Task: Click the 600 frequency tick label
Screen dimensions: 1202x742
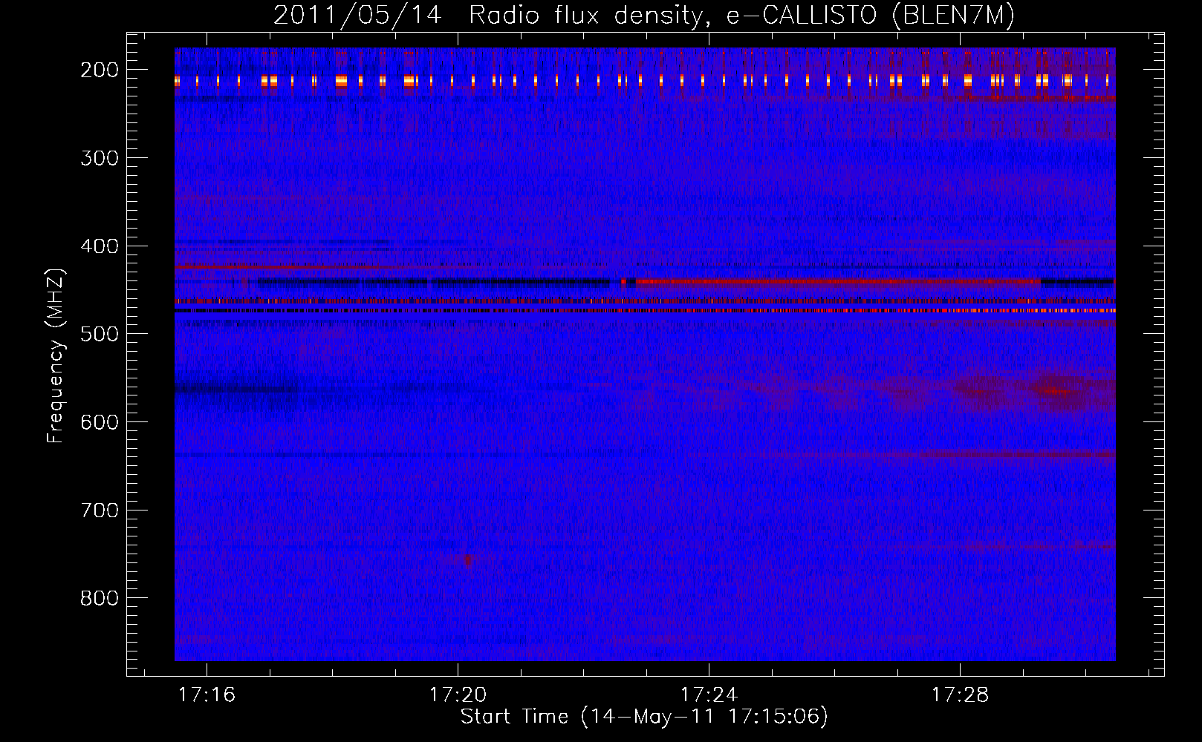Action: [100, 422]
